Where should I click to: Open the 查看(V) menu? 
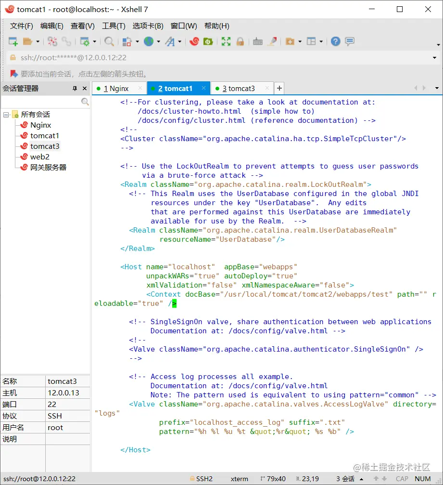(x=82, y=26)
